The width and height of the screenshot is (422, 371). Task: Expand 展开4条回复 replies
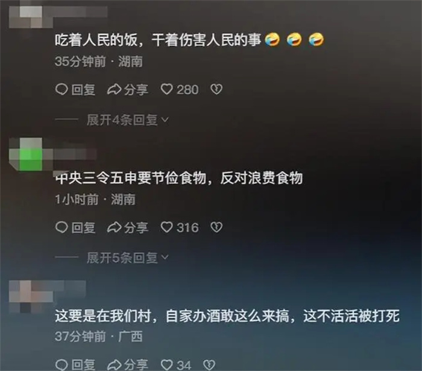click(x=128, y=120)
